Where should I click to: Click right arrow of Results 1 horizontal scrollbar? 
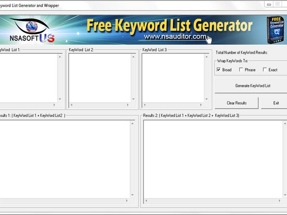[127, 201]
